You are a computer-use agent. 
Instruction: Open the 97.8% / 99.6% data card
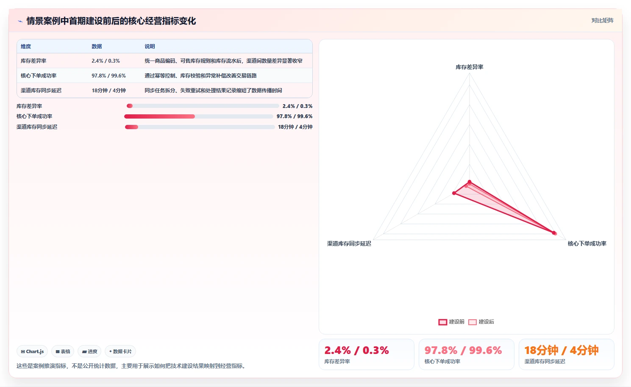coord(467,354)
